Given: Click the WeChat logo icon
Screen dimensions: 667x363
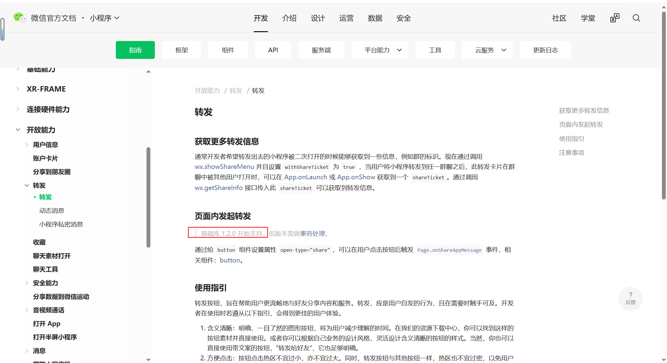Looking at the screenshot, I should tap(20, 18).
